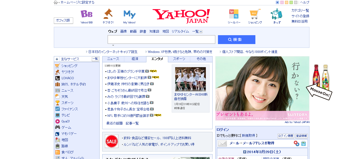Click the home icon beside ホームページに設定する
Screen dimensions: 363x159
[x=56, y=2]
